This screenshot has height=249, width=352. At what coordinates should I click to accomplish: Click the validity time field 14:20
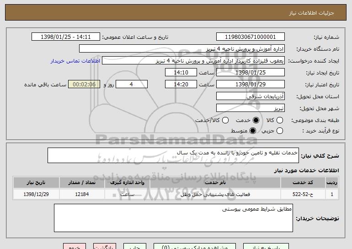pos(181,85)
